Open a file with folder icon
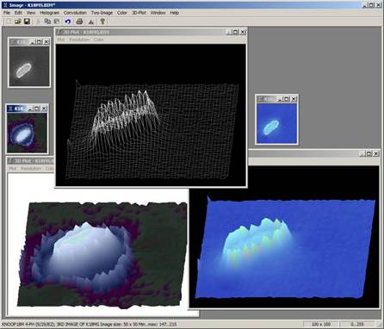Screen dimensions: 384x329 click(18, 22)
